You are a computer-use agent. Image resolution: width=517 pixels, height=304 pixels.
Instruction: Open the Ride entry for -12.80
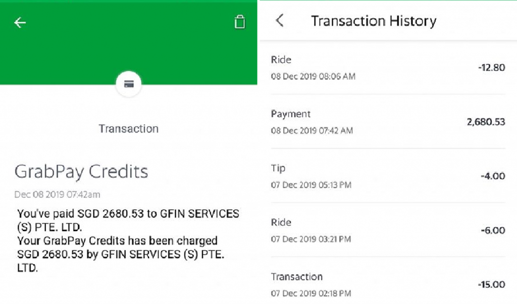click(388, 68)
